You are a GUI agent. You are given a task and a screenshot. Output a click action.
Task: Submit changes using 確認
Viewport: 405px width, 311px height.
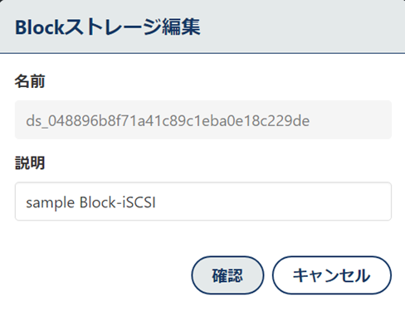227,275
